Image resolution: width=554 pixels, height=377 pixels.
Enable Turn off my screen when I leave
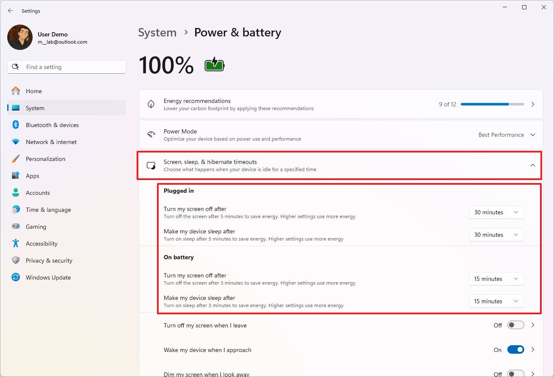pos(515,324)
